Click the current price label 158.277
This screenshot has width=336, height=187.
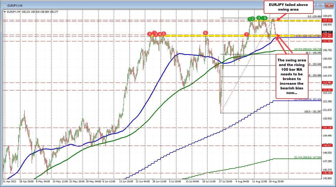pos(327,32)
